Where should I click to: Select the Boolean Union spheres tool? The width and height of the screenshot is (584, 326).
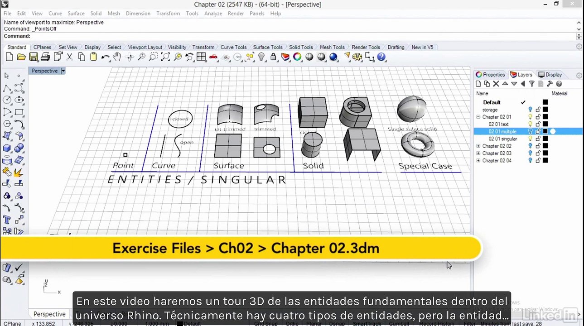19,148
